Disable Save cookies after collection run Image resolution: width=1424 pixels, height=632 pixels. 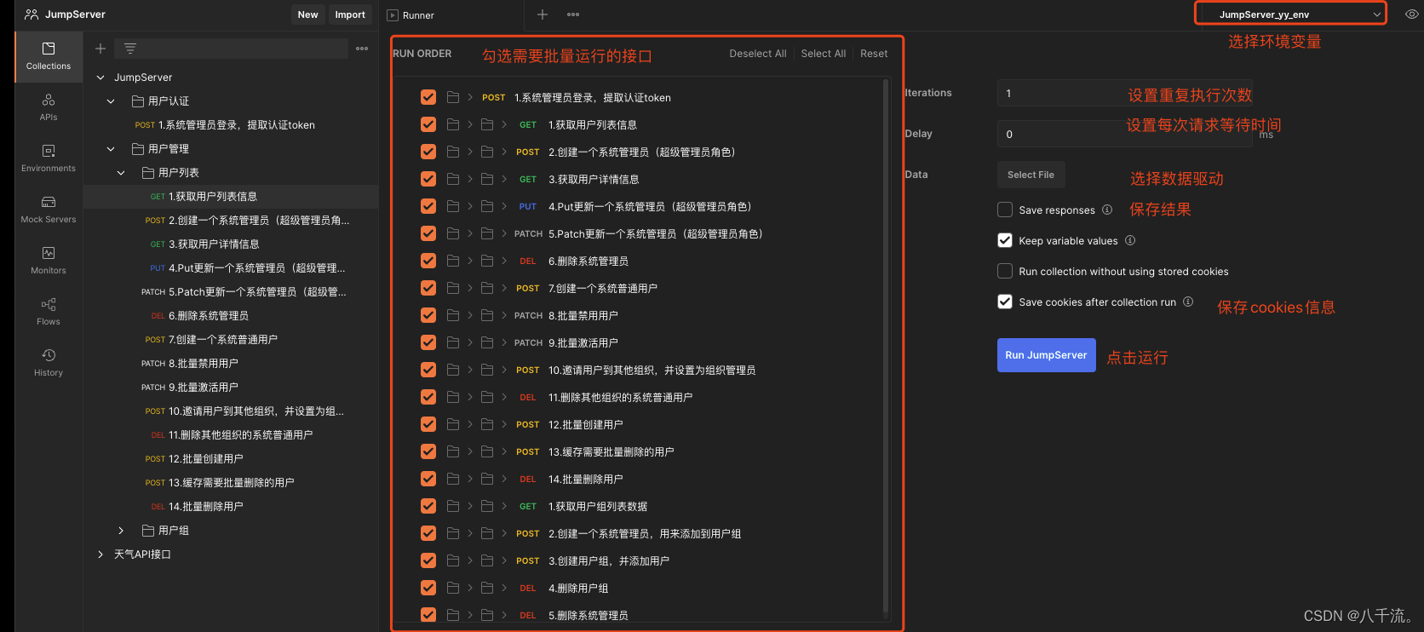1005,302
